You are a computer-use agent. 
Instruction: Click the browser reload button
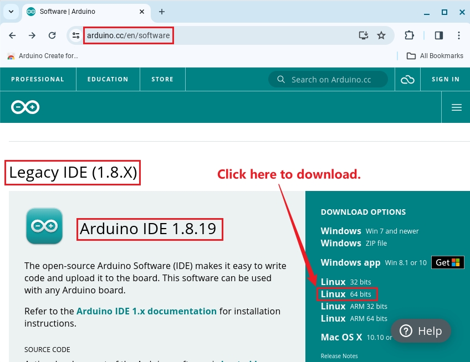tap(52, 35)
